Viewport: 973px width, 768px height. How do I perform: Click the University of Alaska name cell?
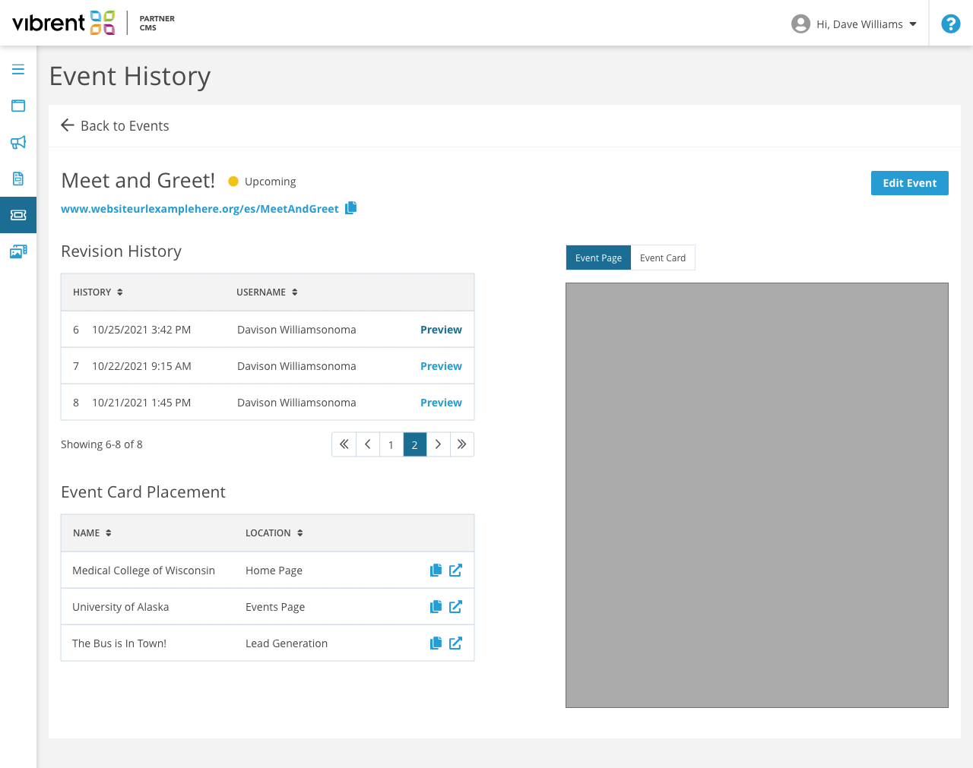coord(121,607)
